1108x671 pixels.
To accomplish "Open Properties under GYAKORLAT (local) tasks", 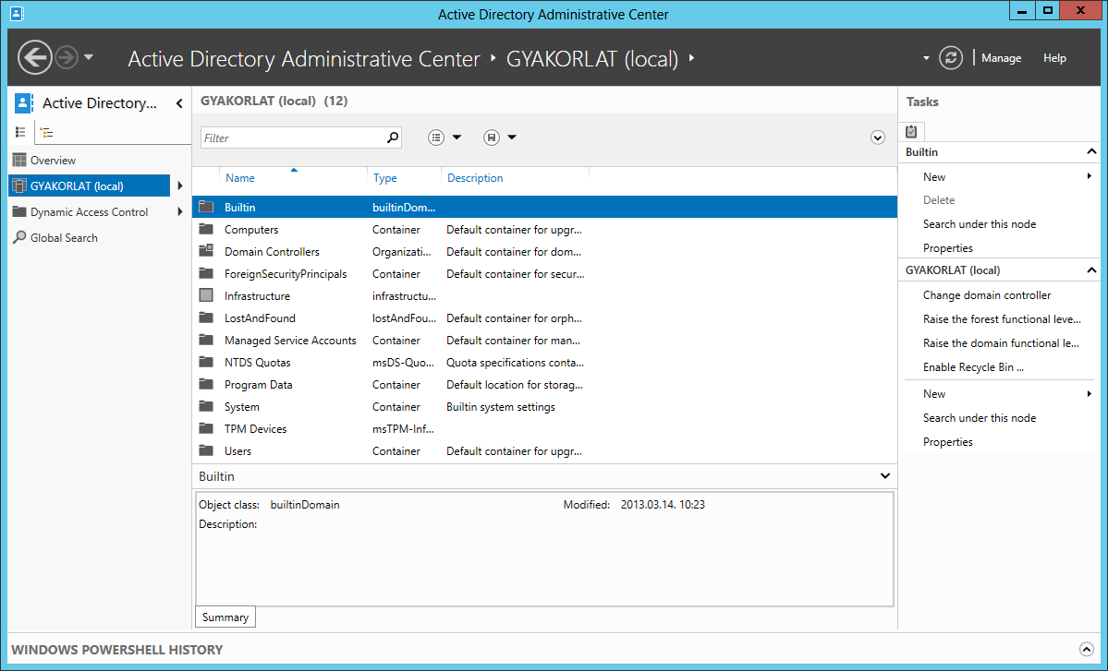I will [x=947, y=442].
